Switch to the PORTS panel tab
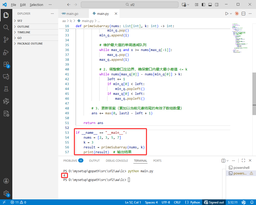Screen dimensions: 256x205 coord(157,161)
